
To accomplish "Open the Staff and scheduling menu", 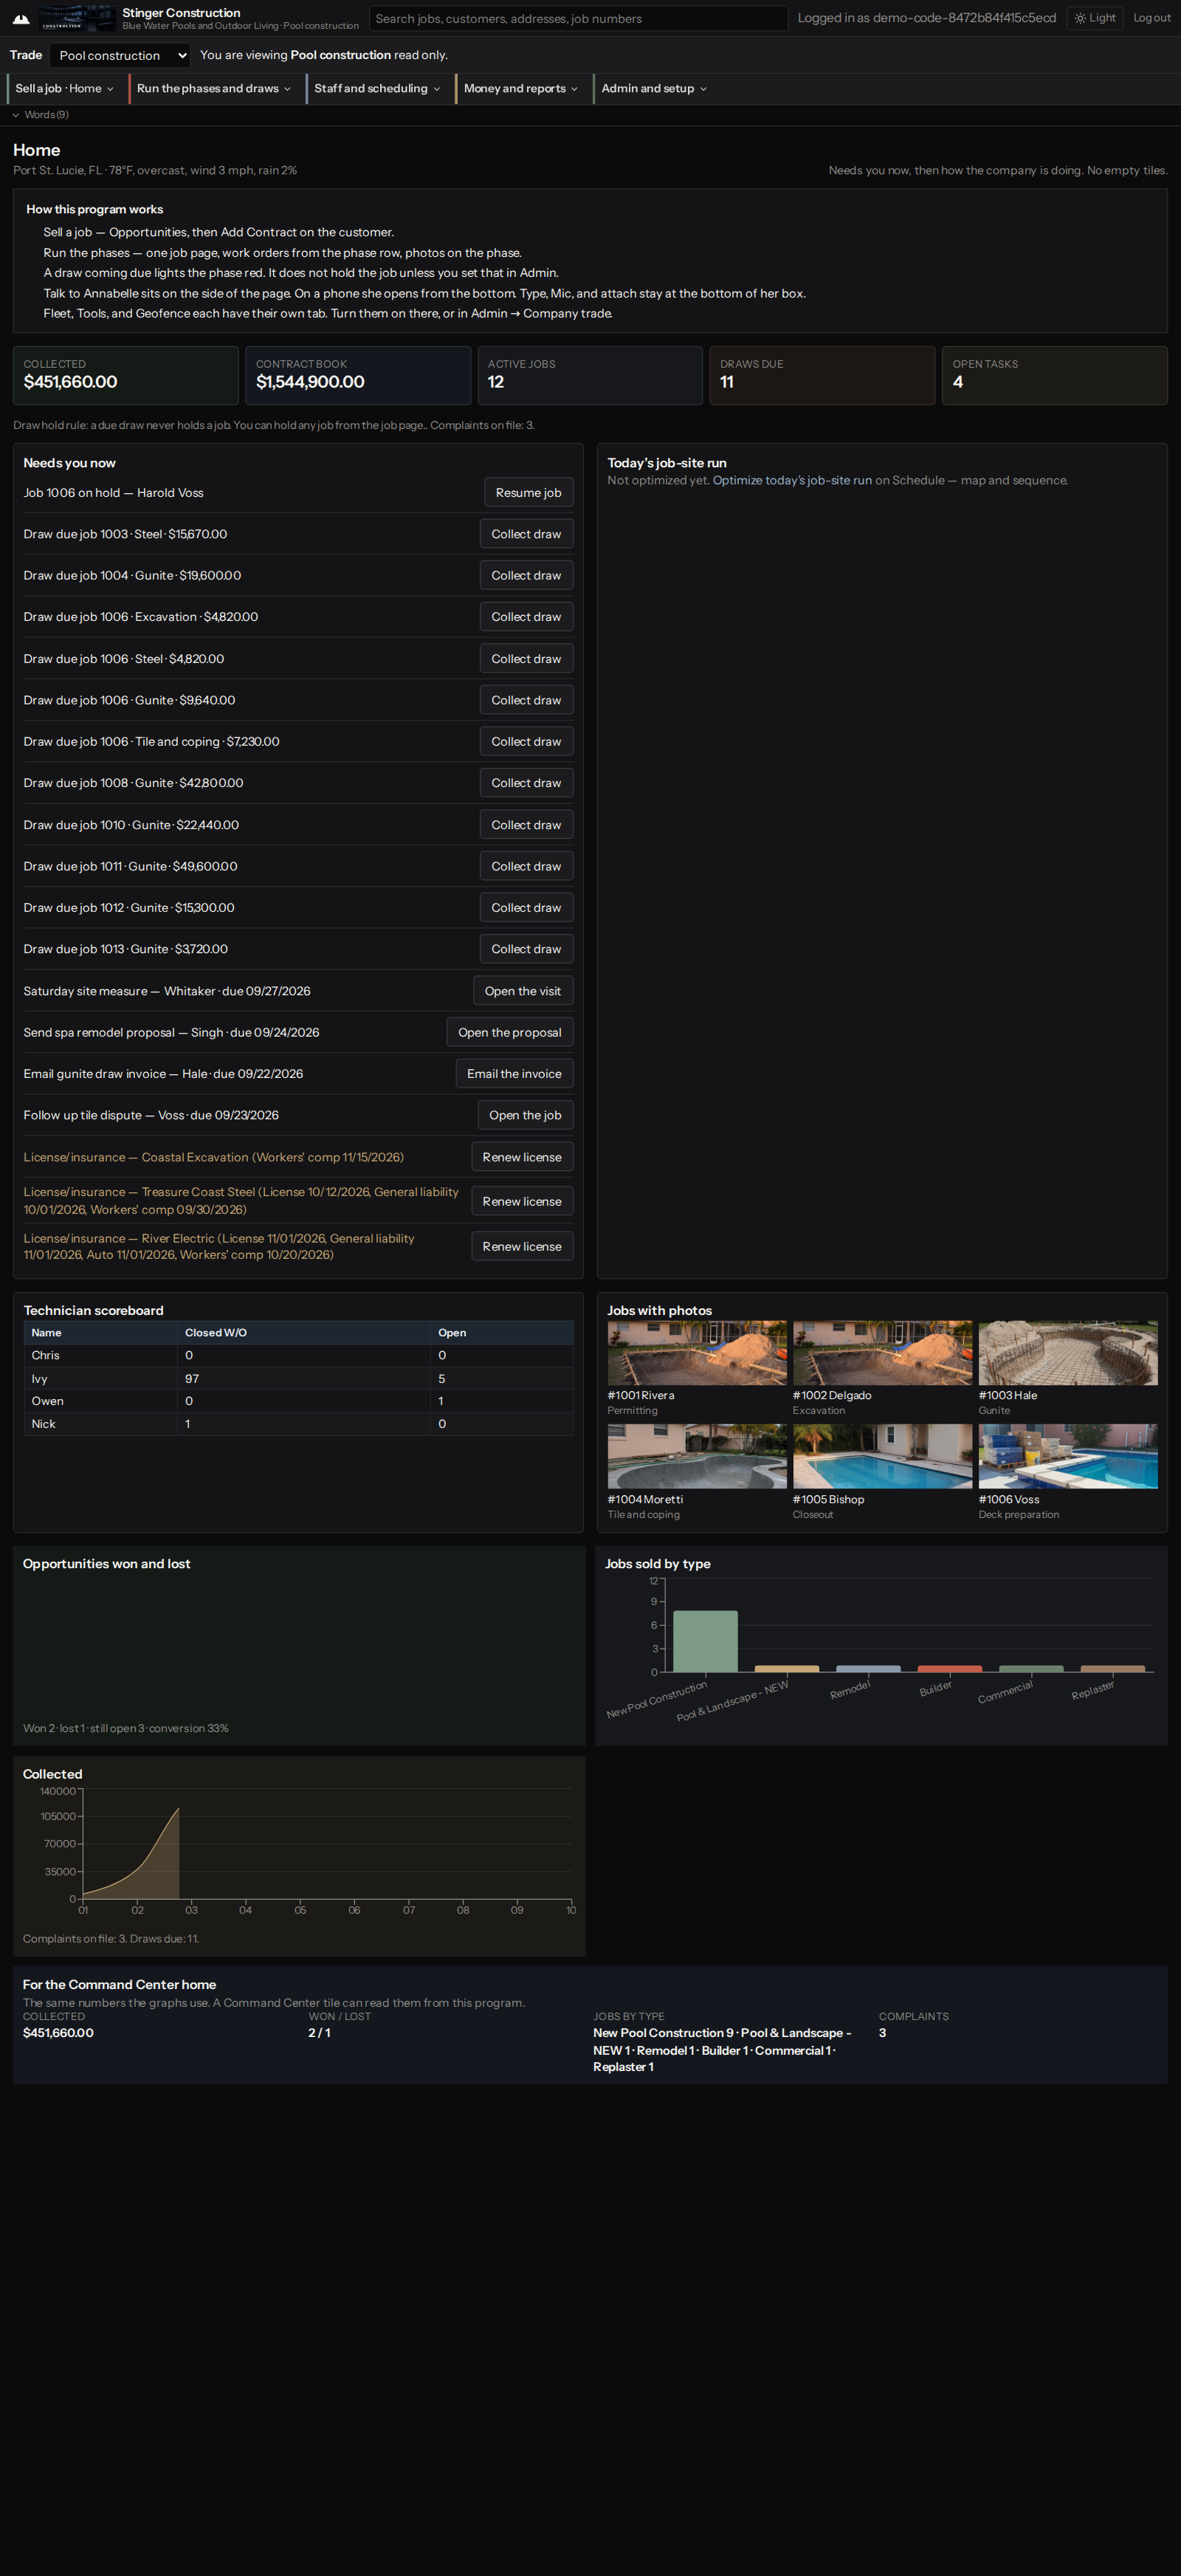I will 377,88.
